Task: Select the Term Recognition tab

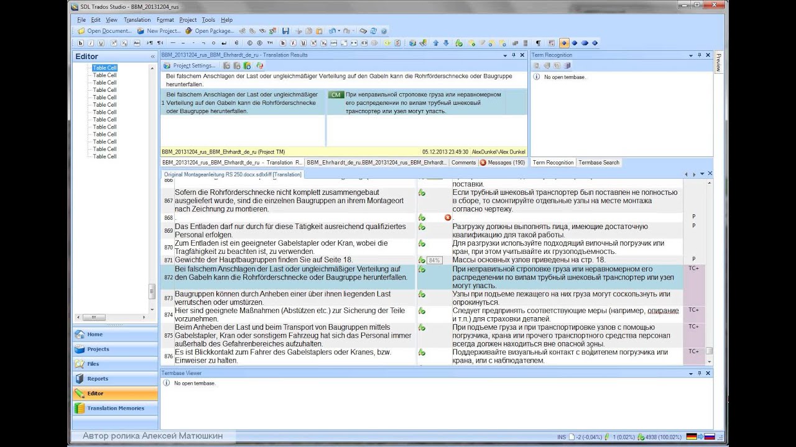Action: click(553, 163)
